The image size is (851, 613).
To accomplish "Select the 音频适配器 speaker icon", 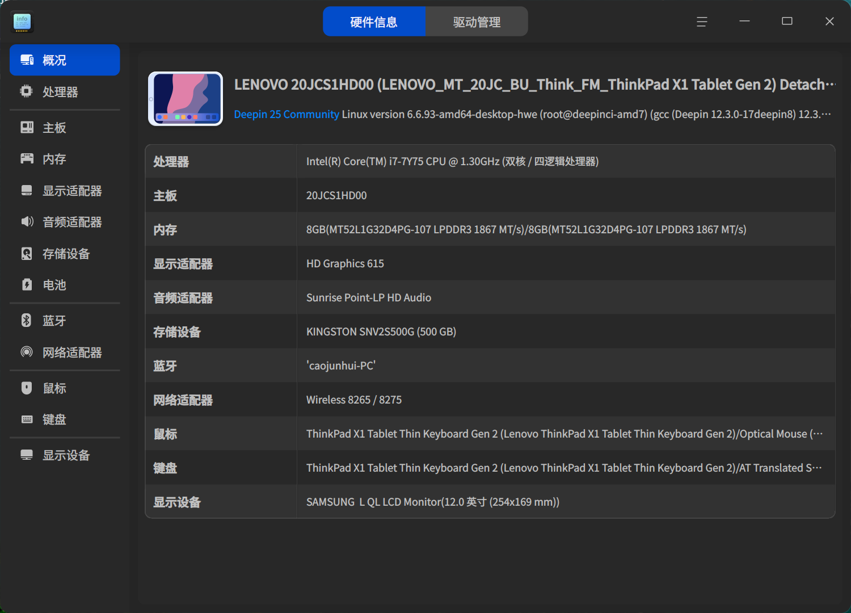I will click(27, 221).
